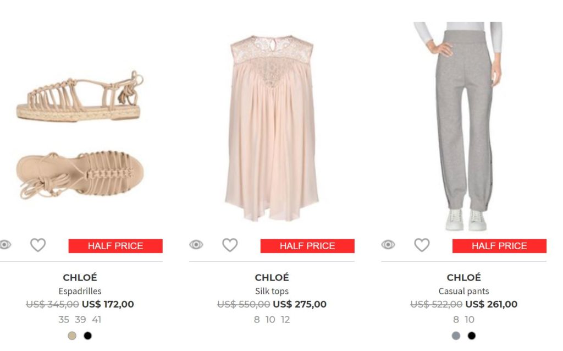
Task: Select size 12 for Silk tops
Action: click(285, 320)
